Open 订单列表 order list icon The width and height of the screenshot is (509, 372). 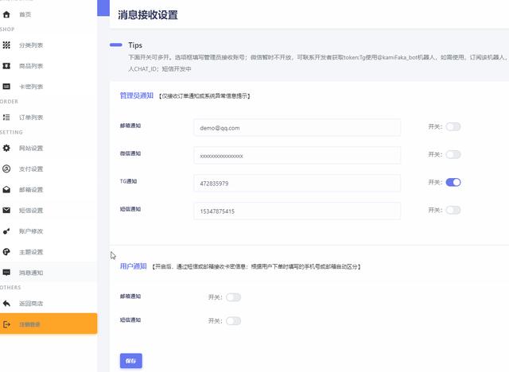pyautogui.click(x=6, y=118)
